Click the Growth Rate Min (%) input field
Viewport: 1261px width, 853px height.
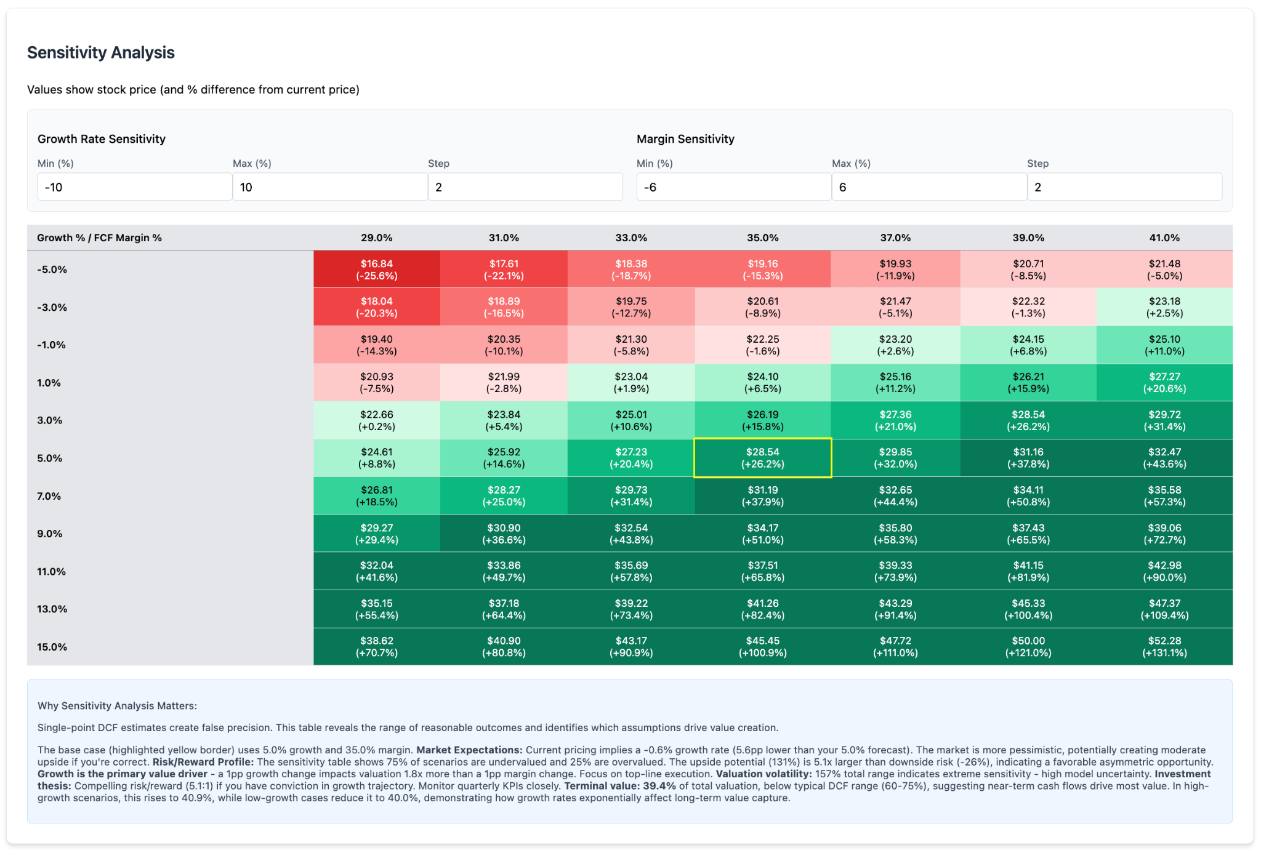[134, 186]
